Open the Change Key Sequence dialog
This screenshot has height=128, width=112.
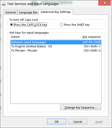click(x=81, y=107)
